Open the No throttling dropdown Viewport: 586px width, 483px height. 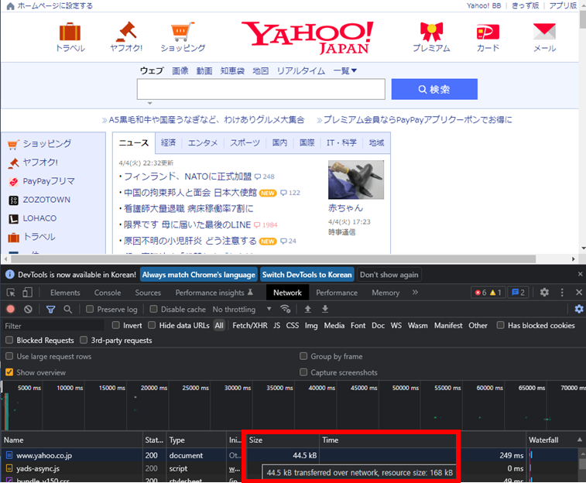(242, 310)
